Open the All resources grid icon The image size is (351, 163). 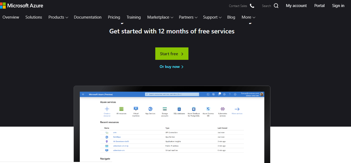tap(121, 109)
